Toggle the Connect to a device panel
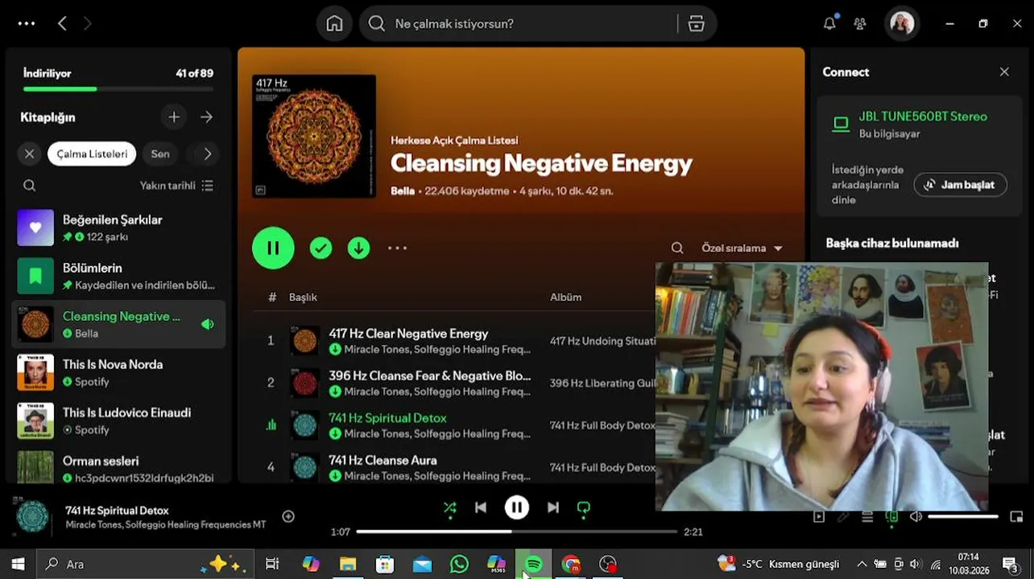This screenshot has height=579, width=1034. coord(891,516)
